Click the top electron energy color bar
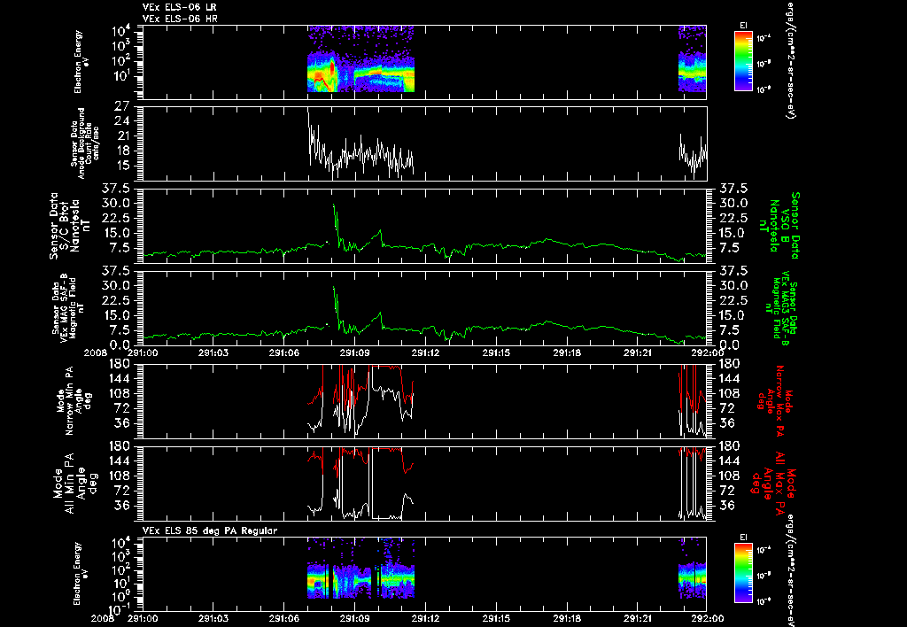This screenshot has height=627, width=907. pos(742,61)
